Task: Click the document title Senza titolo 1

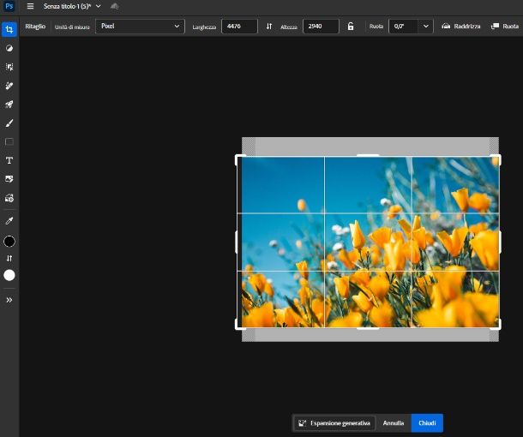Action: coord(67,6)
